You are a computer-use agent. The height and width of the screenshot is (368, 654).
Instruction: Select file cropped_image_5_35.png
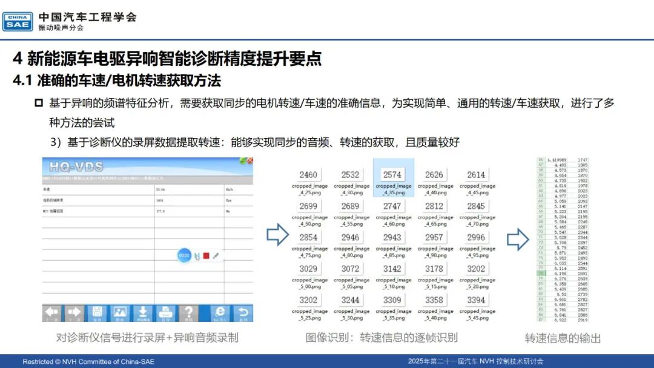(x=394, y=307)
